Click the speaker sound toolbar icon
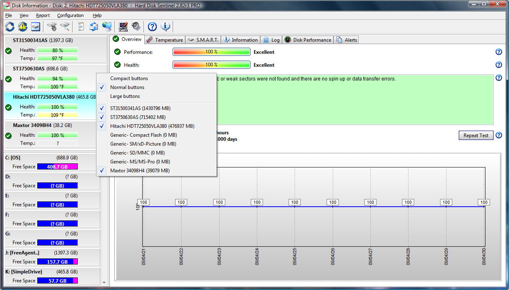This screenshot has width=509, height=290. [136, 27]
